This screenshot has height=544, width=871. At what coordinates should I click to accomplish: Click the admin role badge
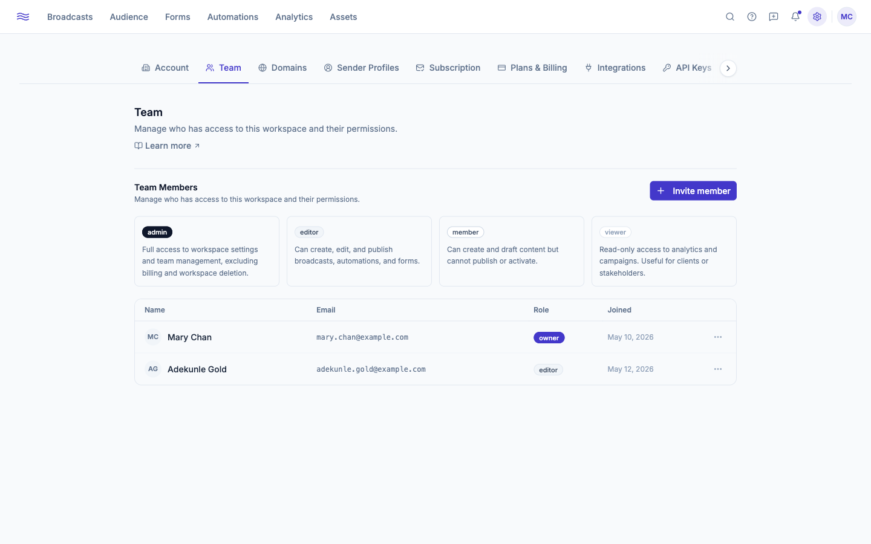tap(157, 232)
